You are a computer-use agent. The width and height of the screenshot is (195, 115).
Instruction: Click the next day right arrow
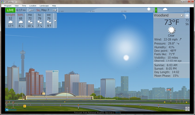(54, 10)
